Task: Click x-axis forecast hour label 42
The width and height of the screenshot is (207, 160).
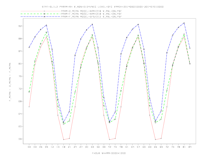Action: 110,147
